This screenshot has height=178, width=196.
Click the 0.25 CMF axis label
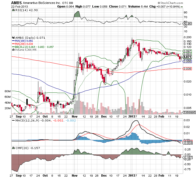tap(188, 149)
